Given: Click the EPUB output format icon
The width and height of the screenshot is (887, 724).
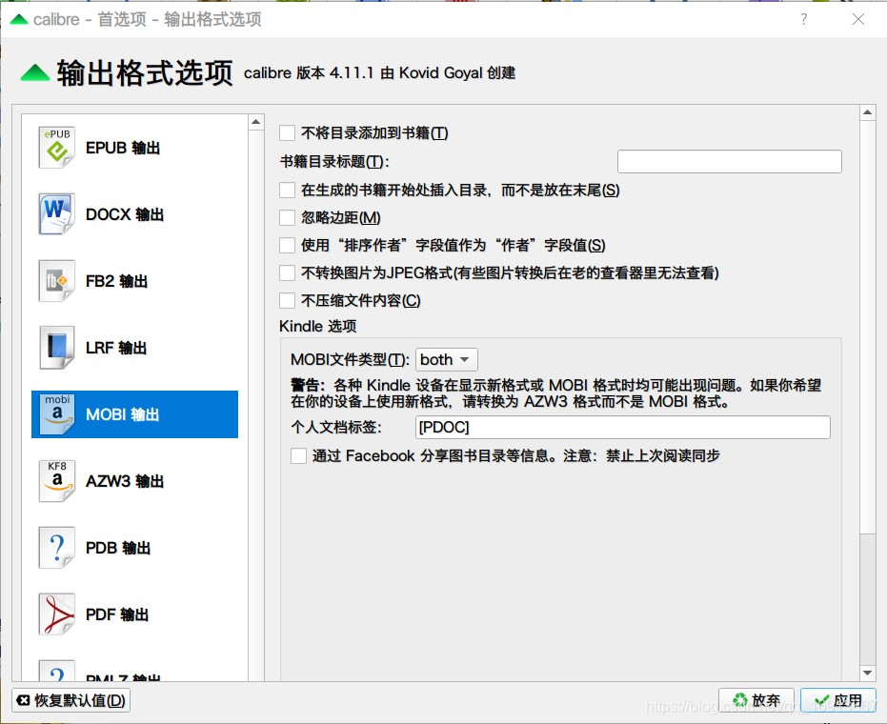Looking at the screenshot, I should click(x=56, y=148).
